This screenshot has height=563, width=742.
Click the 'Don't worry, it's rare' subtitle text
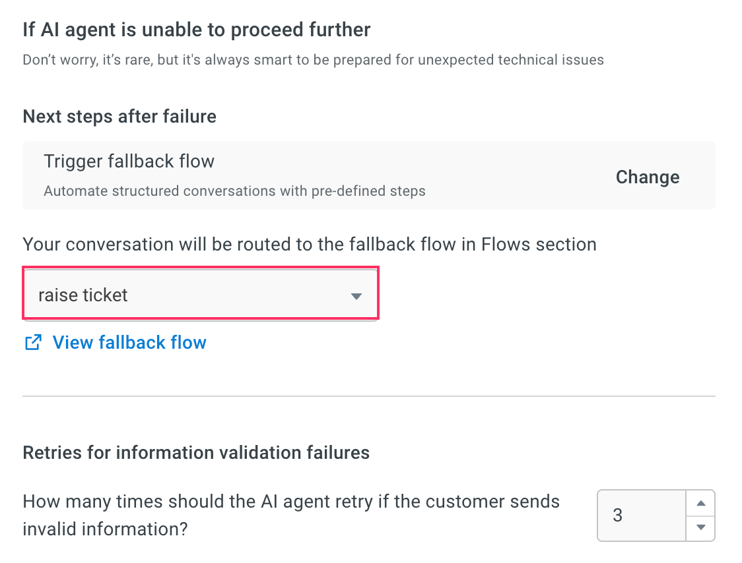pyautogui.click(x=314, y=60)
